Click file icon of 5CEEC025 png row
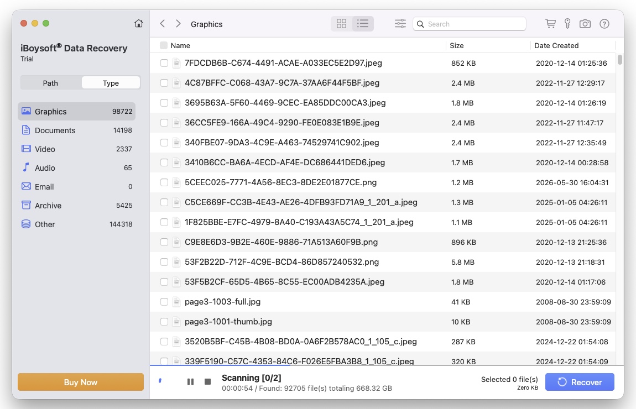The width and height of the screenshot is (636, 409). [176, 182]
